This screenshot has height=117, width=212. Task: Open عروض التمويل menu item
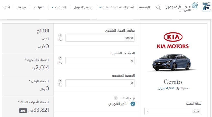83,7
